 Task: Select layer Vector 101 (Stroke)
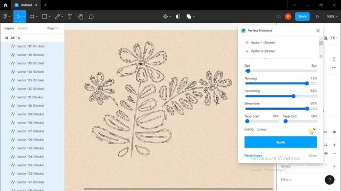point(32,182)
